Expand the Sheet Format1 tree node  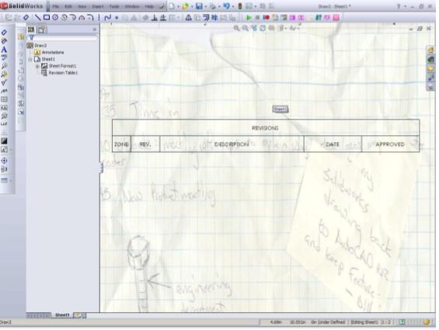[x=37, y=66]
